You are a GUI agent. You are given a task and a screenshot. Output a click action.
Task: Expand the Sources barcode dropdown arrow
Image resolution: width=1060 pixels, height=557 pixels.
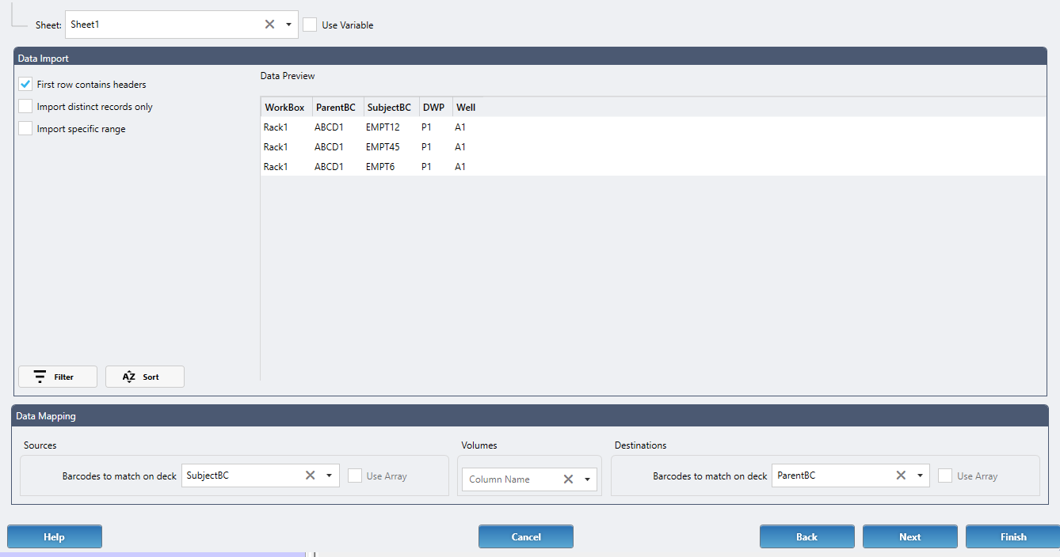[329, 476]
